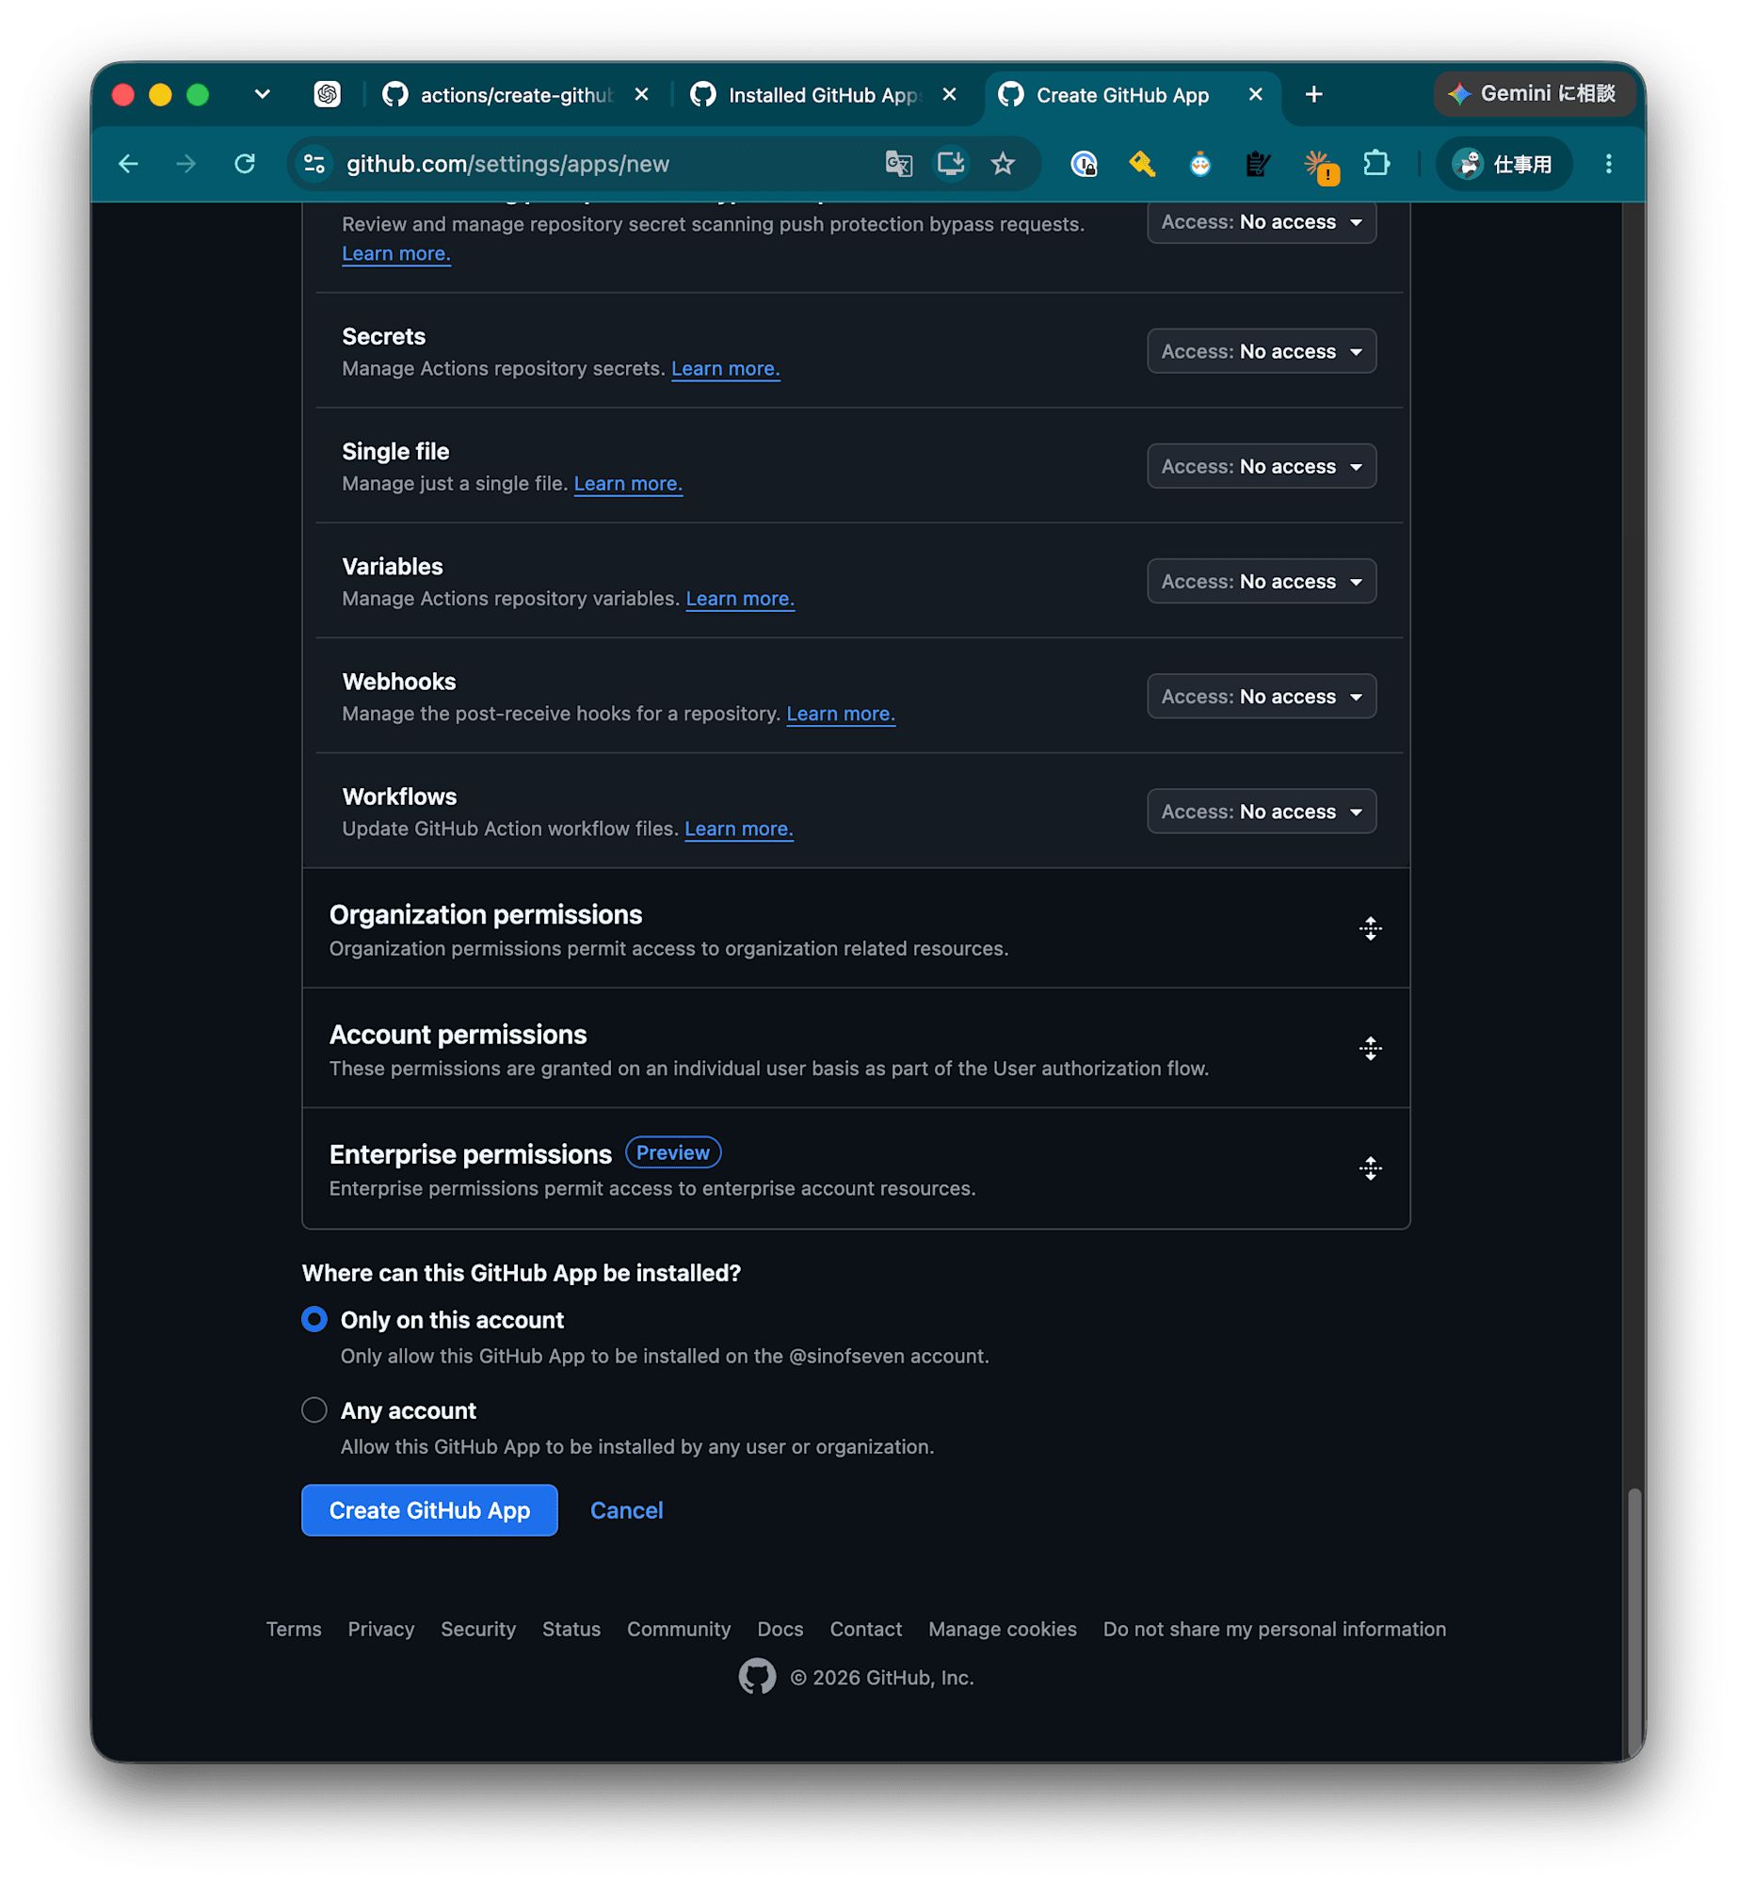
Task: Open the Workflows access dropdown
Action: point(1260,811)
